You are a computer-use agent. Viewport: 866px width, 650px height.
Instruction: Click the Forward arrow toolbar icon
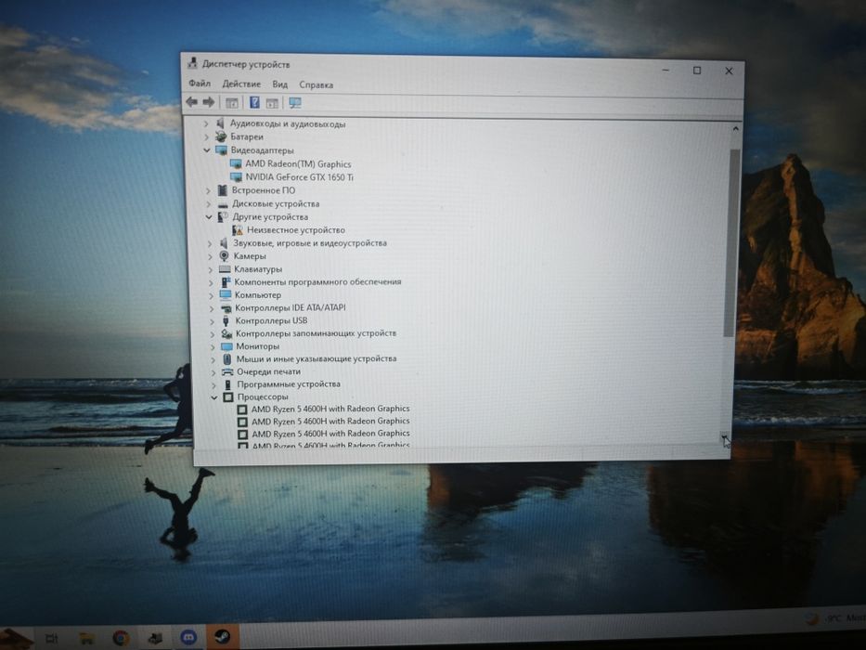pyautogui.click(x=209, y=102)
